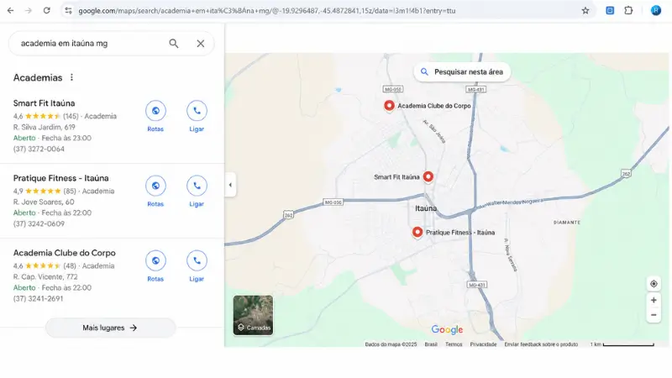Click Enviar feedback sobre o produto

tap(541, 344)
